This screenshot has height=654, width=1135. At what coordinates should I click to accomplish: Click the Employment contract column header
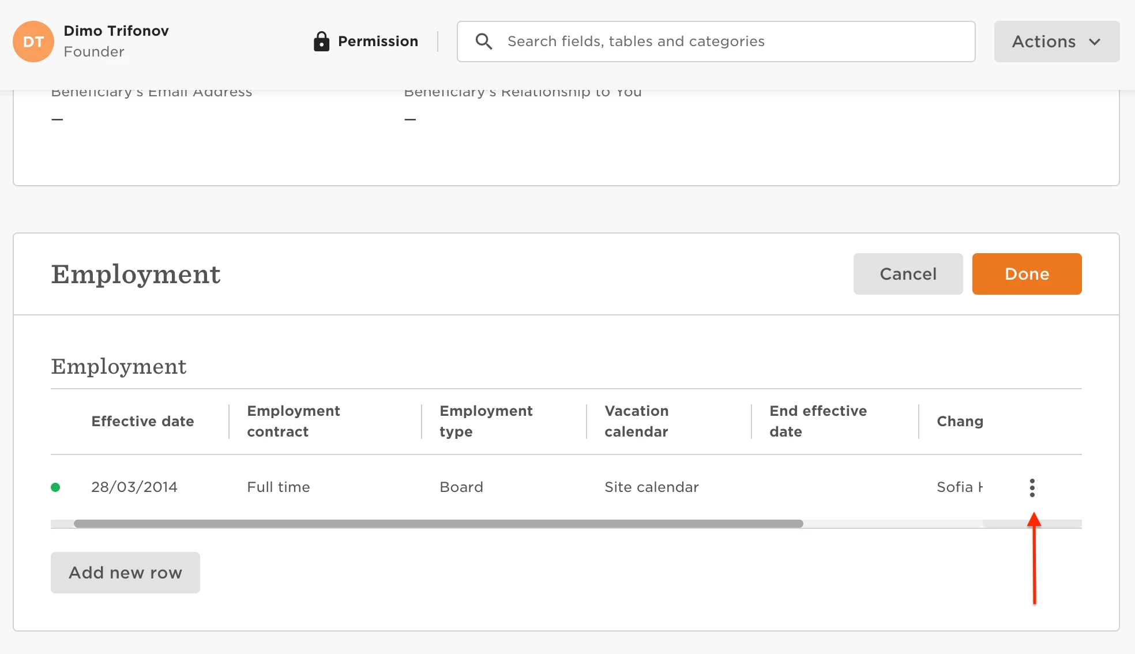click(294, 422)
